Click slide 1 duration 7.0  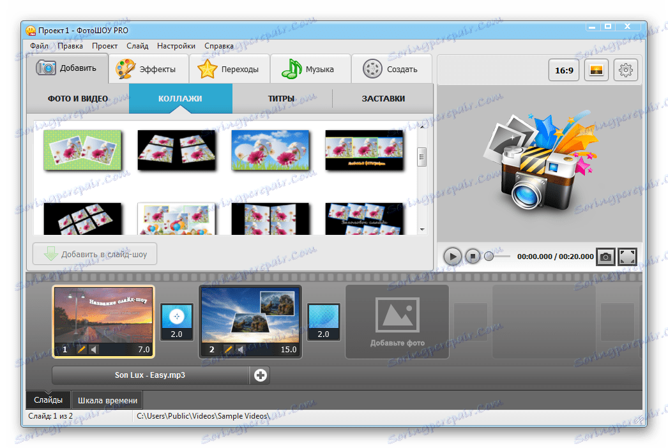(144, 349)
